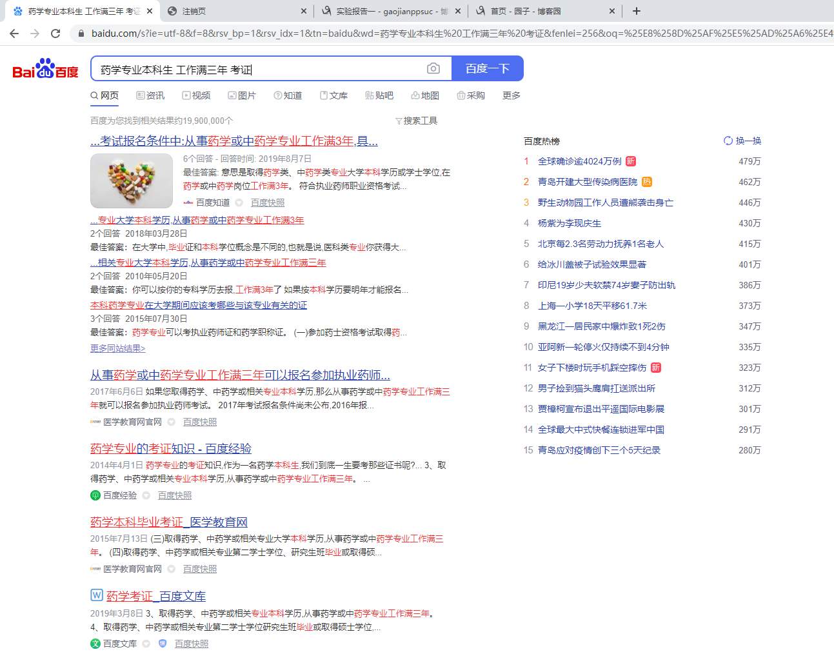Select the 图片 search category
Image resolution: width=834 pixels, height=663 pixels.
[x=242, y=95]
